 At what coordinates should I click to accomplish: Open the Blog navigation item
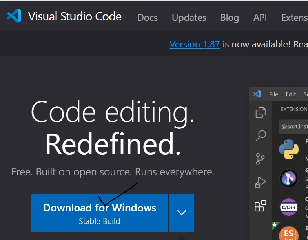(x=230, y=18)
